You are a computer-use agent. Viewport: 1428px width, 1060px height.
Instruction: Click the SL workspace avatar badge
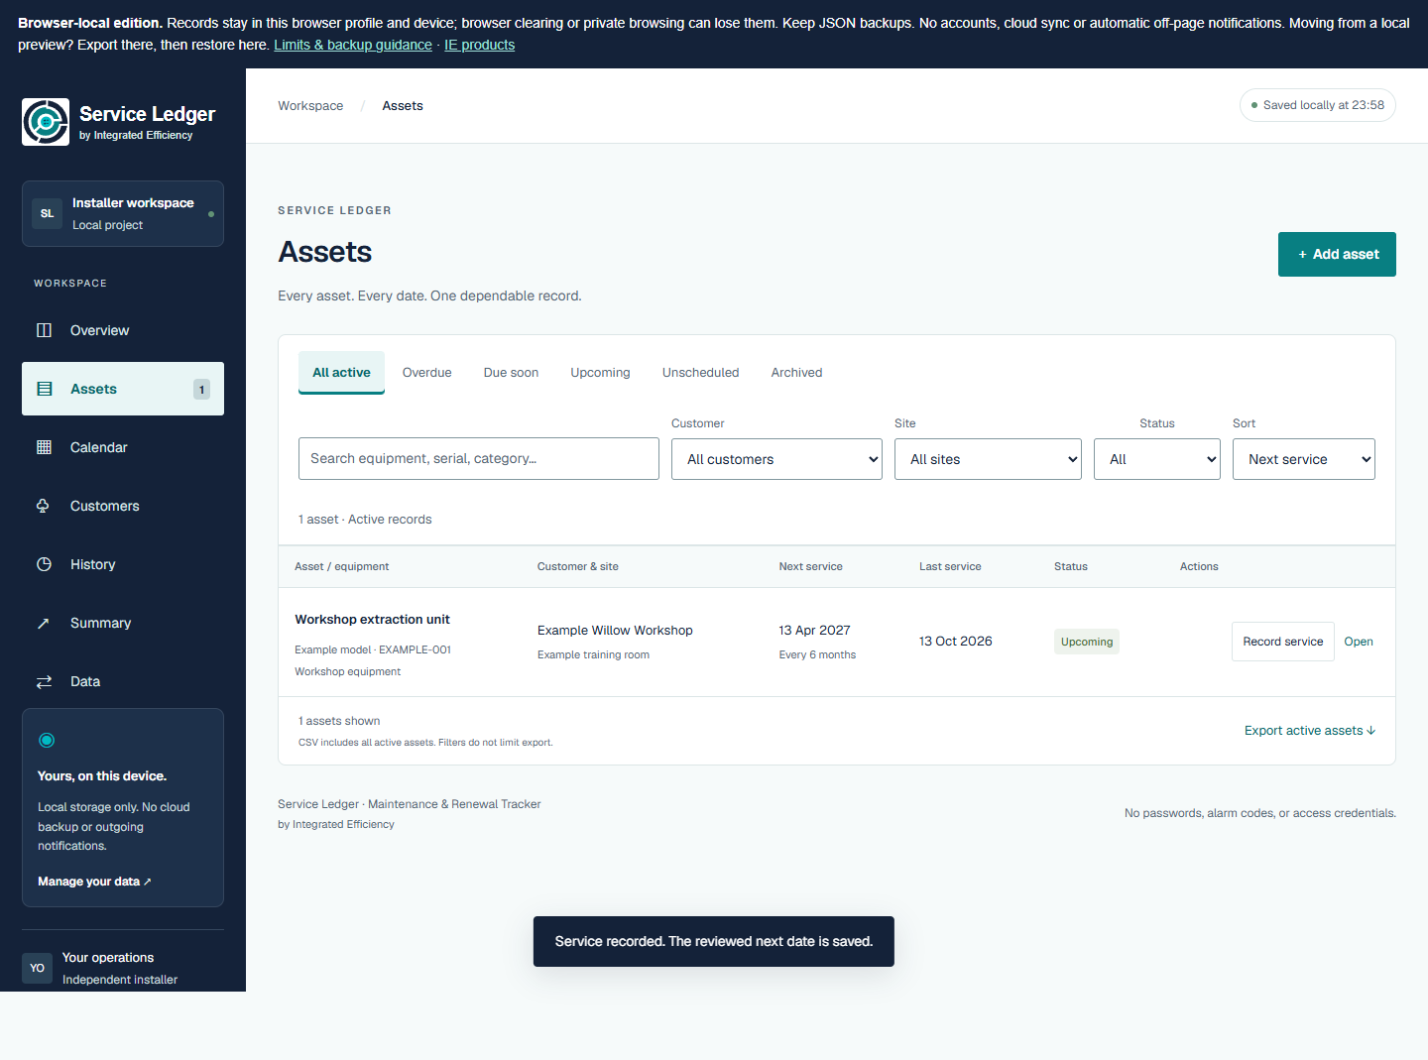click(x=47, y=213)
